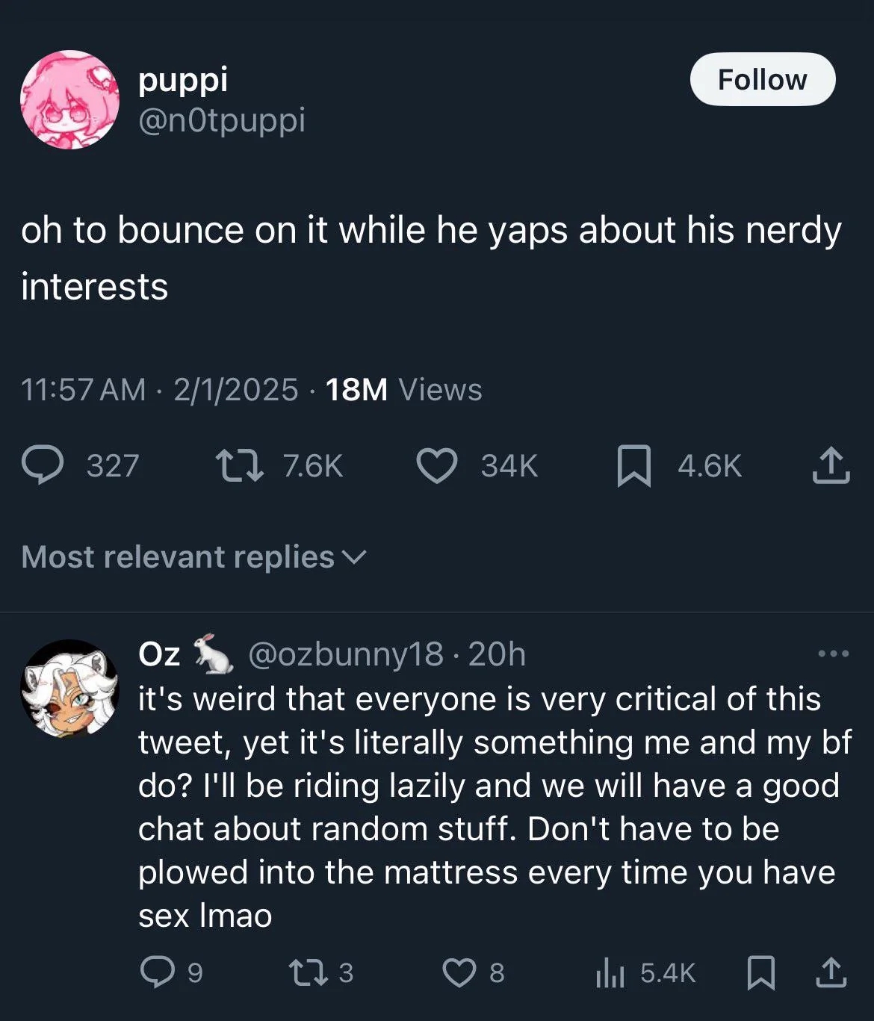Reply to Oz's comment
The width and height of the screenshot is (874, 1021).
pyautogui.click(x=157, y=972)
